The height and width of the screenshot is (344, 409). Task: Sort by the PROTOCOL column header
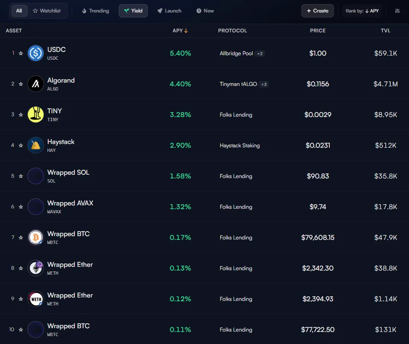point(233,31)
